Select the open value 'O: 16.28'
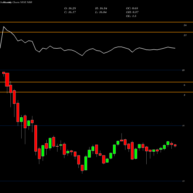The height and width of the screenshot is (193, 193). tap(70, 8)
